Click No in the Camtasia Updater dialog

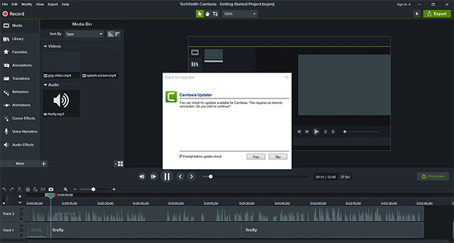click(x=278, y=157)
